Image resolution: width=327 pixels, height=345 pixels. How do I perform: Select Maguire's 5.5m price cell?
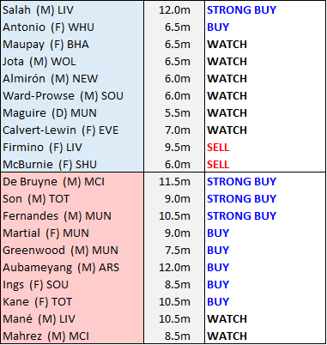(174, 113)
